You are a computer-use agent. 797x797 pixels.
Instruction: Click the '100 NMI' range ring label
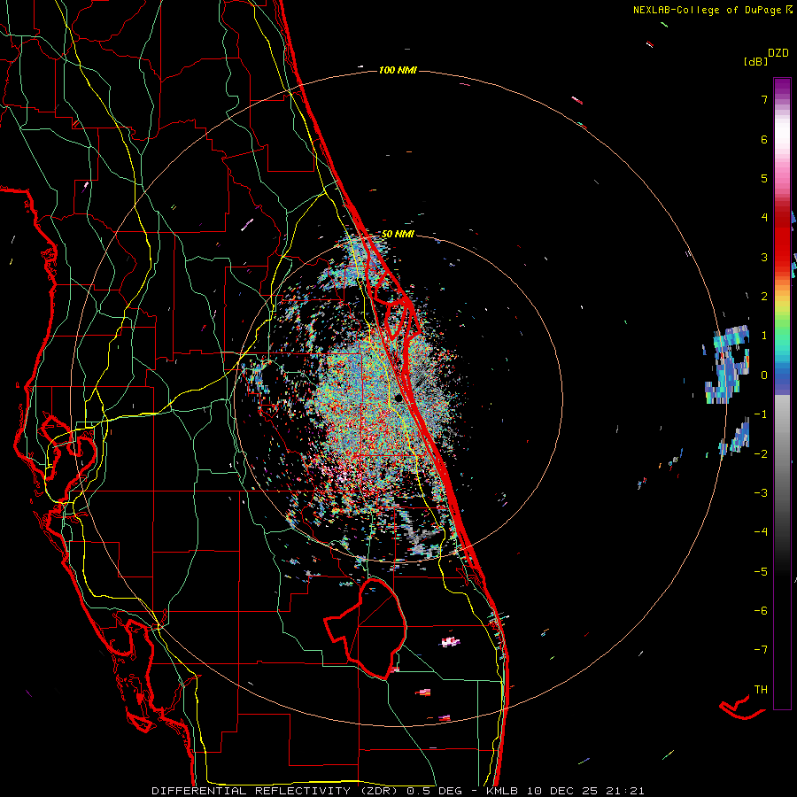tap(398, 70)
